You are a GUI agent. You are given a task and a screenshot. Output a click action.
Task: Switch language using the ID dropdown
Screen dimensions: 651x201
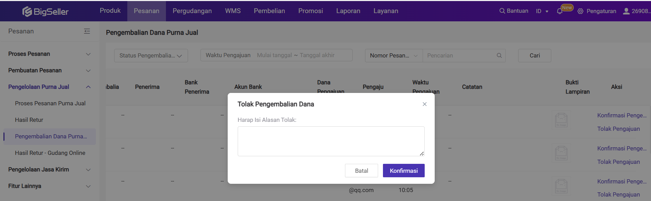[x=542, y=11]
